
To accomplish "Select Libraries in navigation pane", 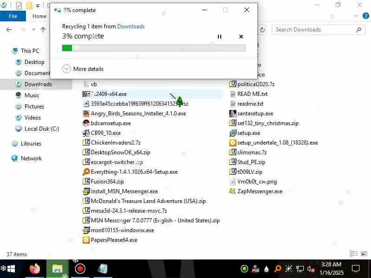I will pos(26,144).
